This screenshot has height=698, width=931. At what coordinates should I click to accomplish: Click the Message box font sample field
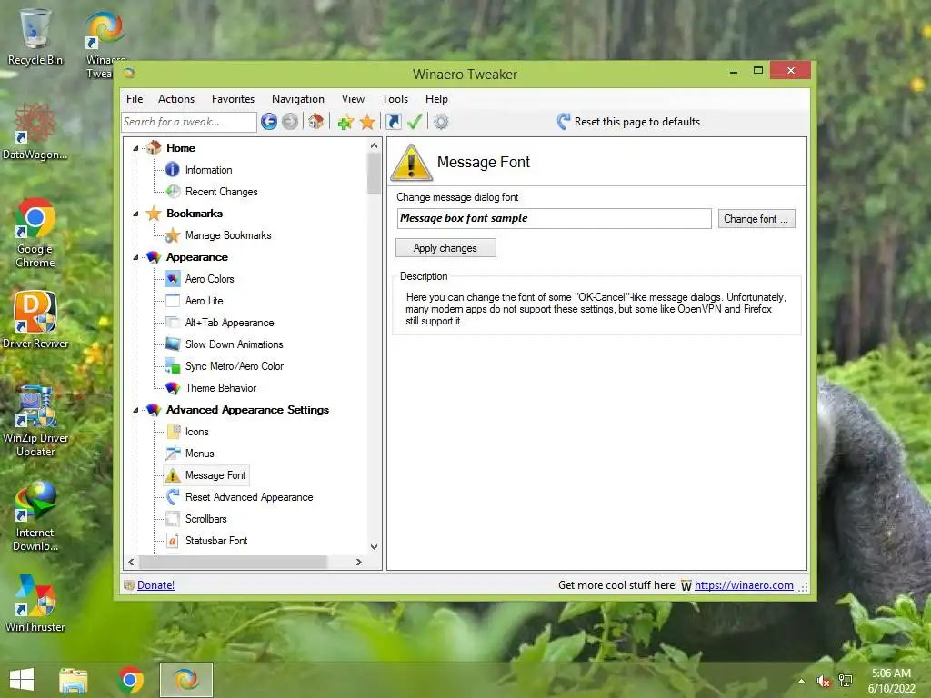coord(554,218)
